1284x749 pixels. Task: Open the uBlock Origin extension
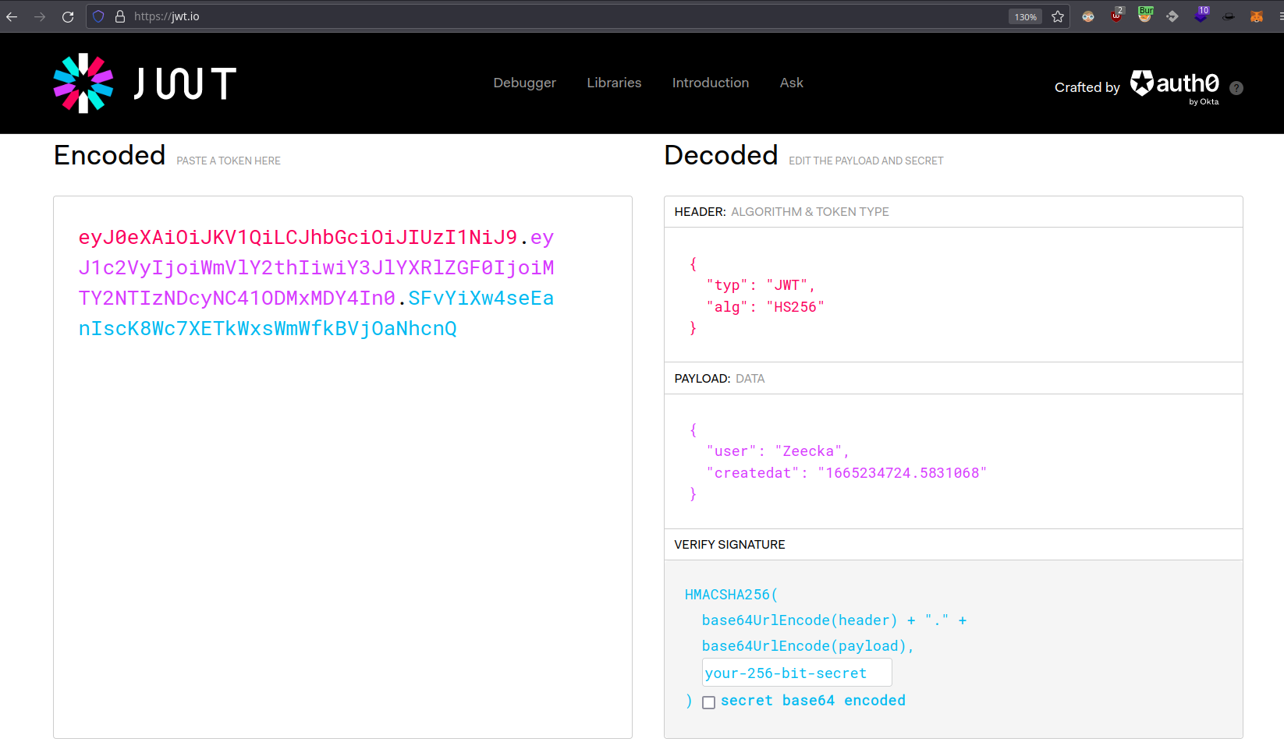pyautogui.click(x=1117, y=16)
